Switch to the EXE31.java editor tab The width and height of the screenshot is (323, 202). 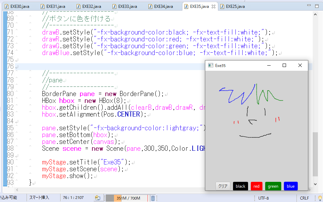(53, 6)
